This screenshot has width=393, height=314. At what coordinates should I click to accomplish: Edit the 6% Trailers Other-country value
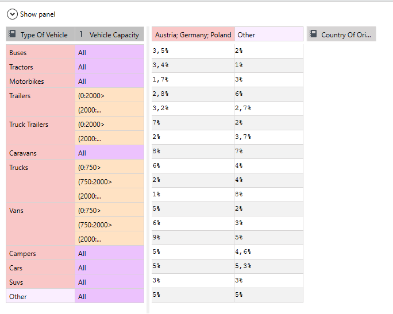click(x=269, y=94)
